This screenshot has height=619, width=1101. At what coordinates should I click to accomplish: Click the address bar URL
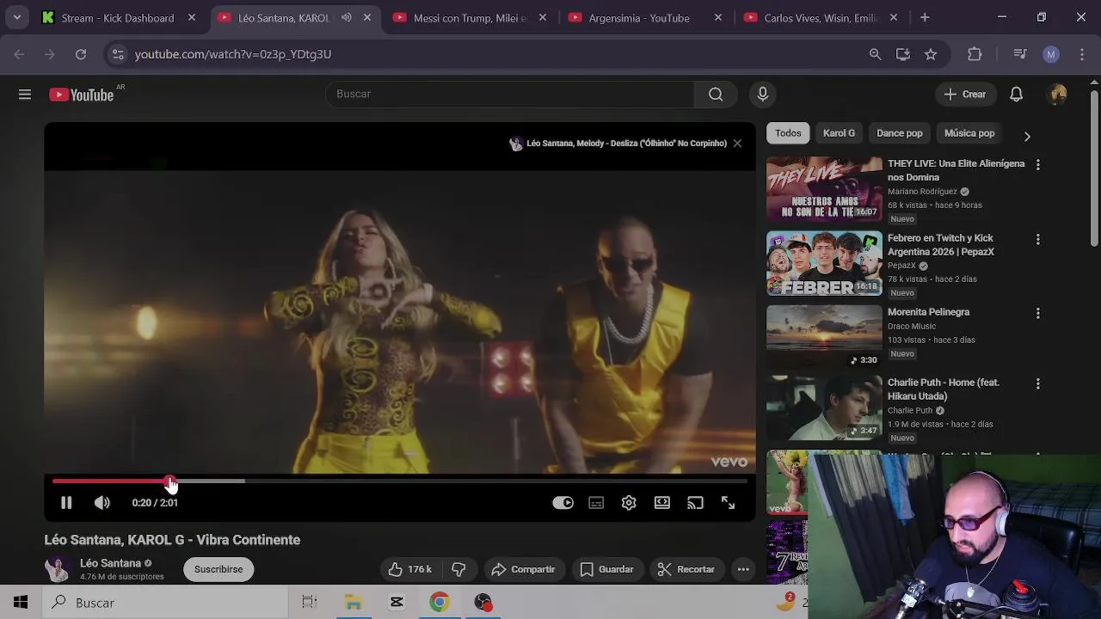click(x=233, y=54)
